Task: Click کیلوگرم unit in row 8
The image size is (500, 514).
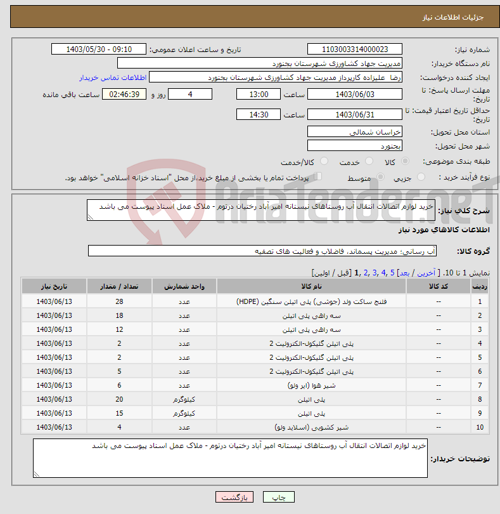Action: [x=184, y=399]
